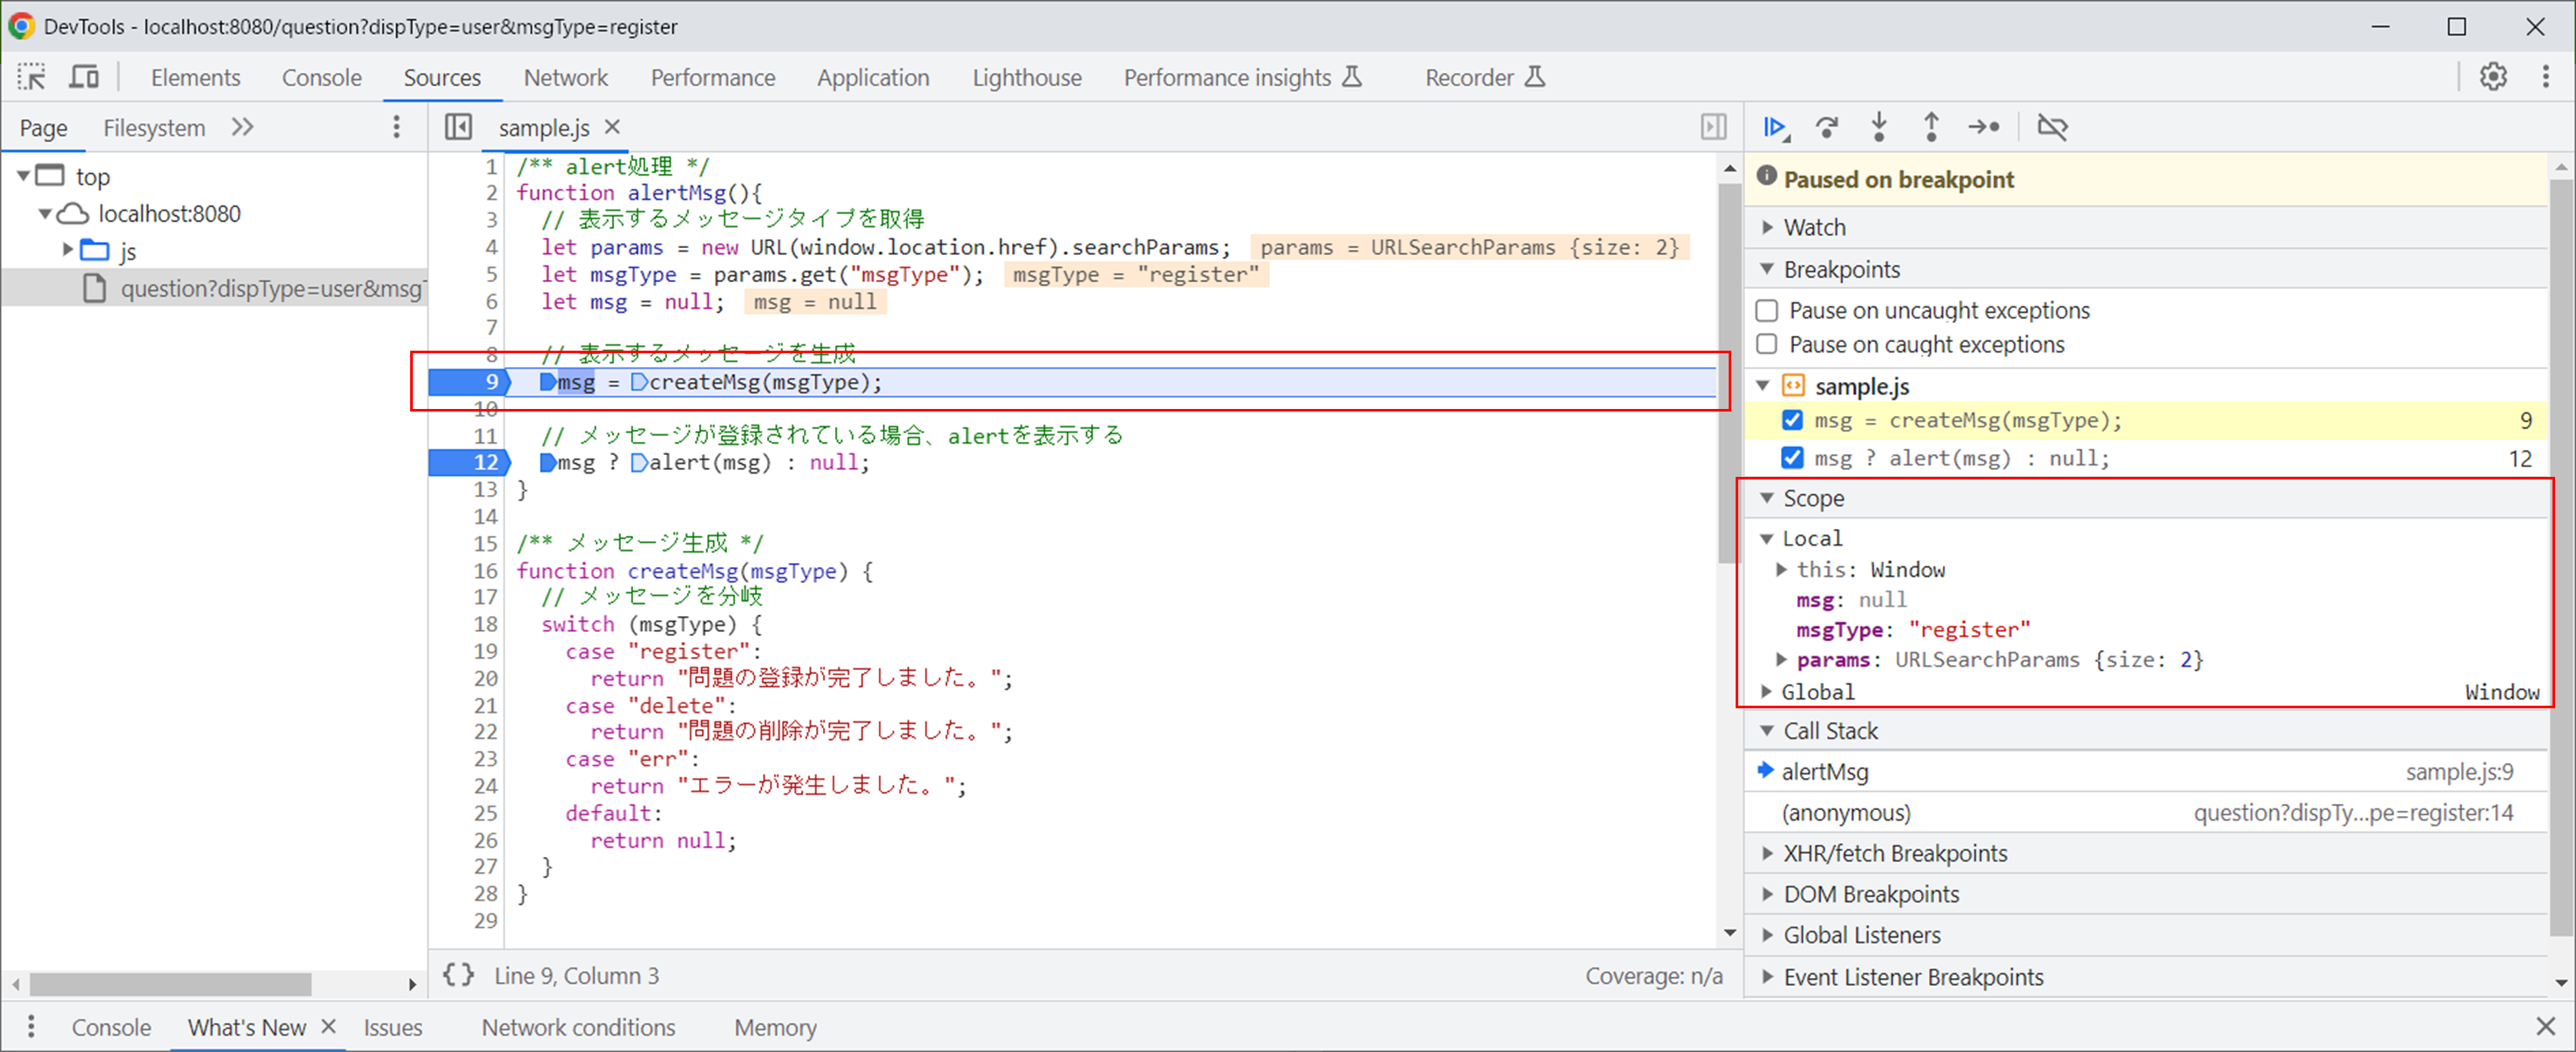Expand the js folder under localhost:8080
Image resolution: width=2576 pixels, height=1052 pixels.
[68, 251]
